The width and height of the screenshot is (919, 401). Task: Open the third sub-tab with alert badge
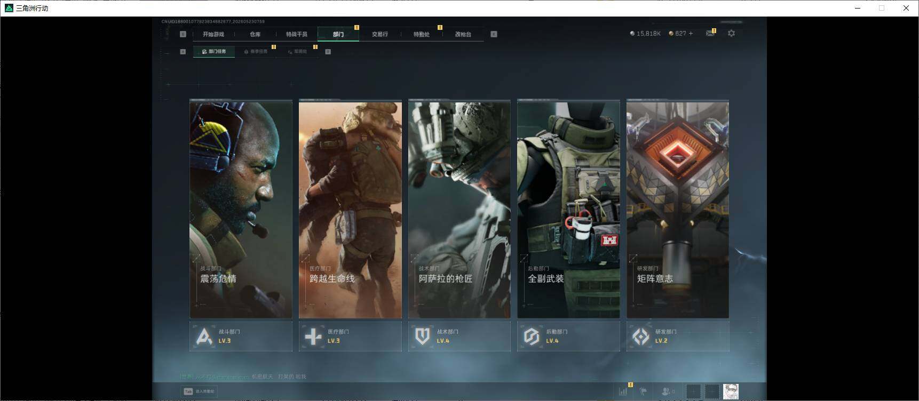pyautogui.click(x=297, y=52)
